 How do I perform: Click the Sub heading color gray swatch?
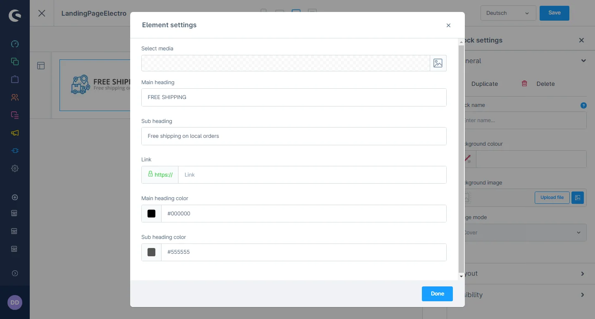click(x=152, y=252)
